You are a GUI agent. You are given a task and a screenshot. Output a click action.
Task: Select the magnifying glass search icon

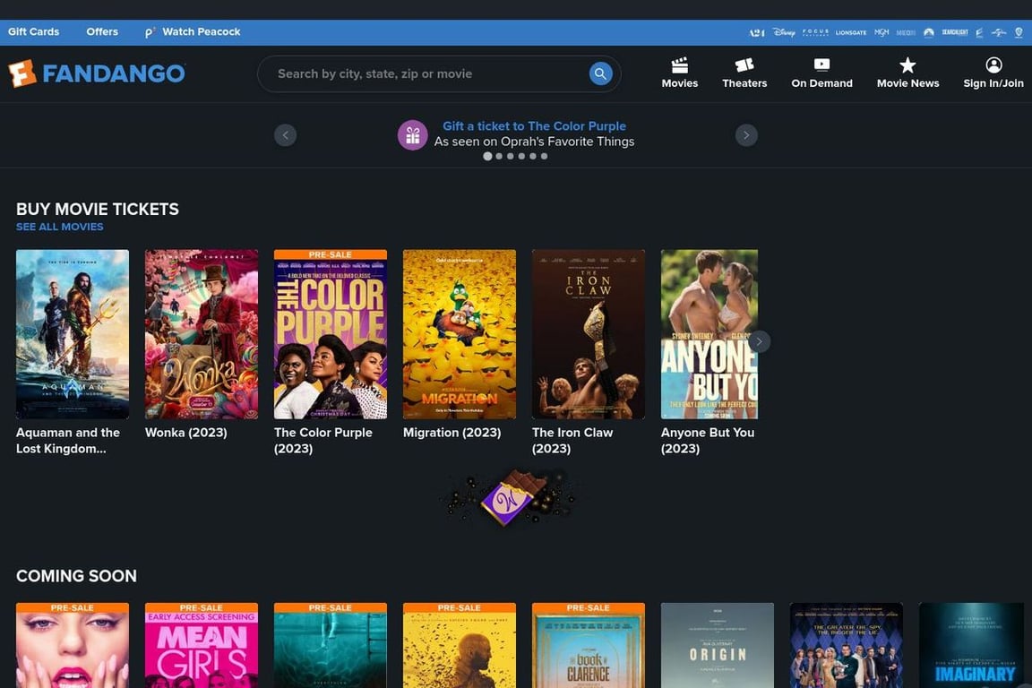[x=600, y=73]
